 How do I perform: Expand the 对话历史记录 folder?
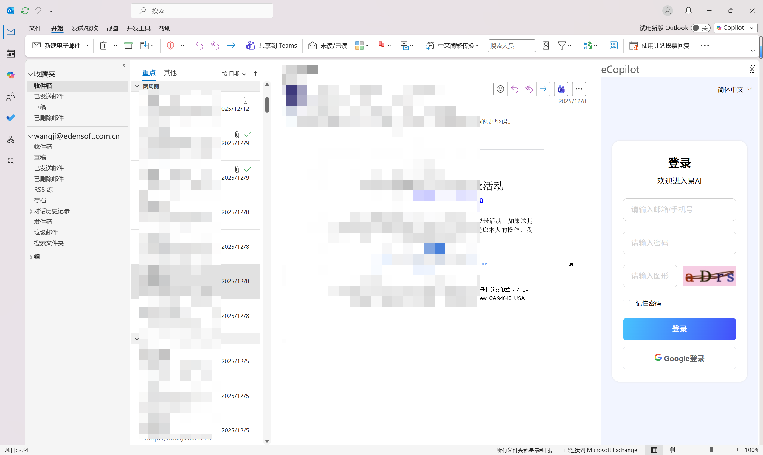tap(31, 211)
